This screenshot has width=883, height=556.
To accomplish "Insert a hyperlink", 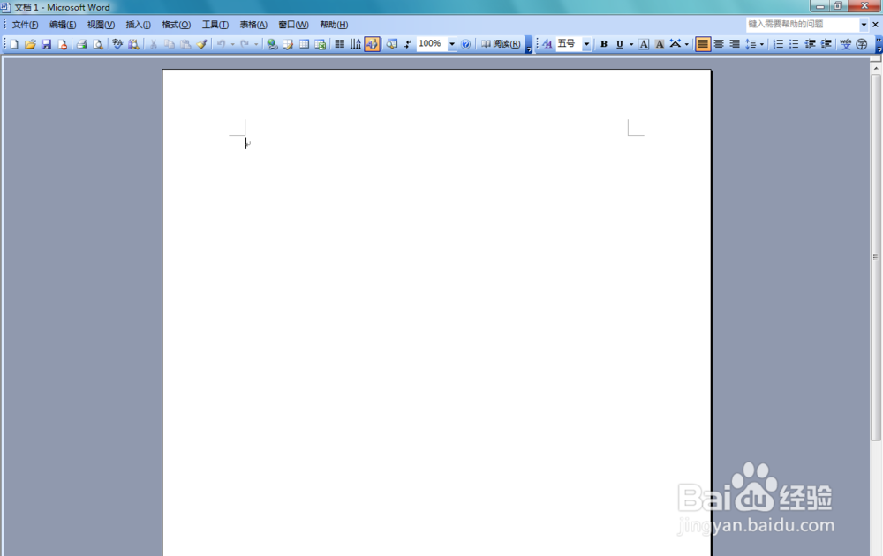I will pyautogui.click(x=272, y=43).
